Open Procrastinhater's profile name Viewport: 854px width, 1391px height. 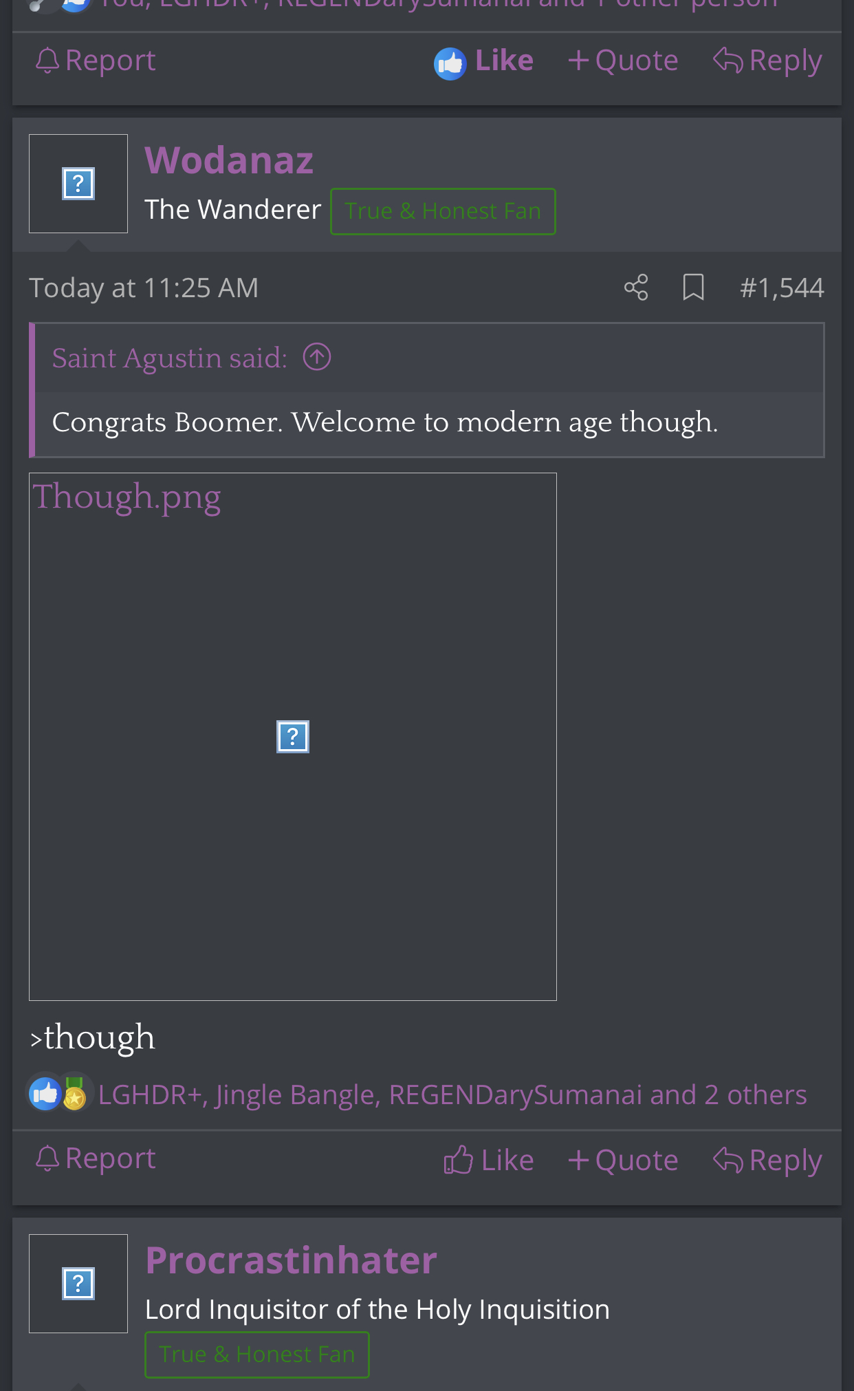click(x=292, y=1260)
